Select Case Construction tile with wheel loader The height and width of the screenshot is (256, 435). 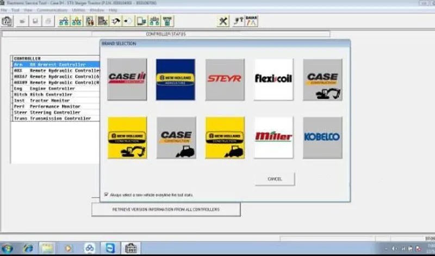click(176, 138)
